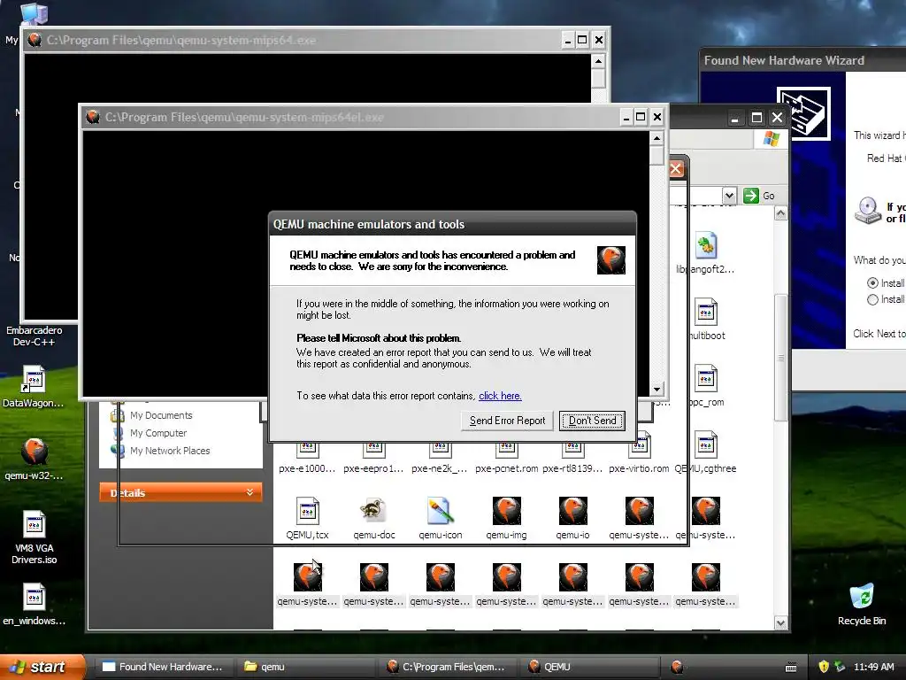Viewport: 906px width, 680px height.
Task: Click the network connection tray icon
Action: [840, 667]
